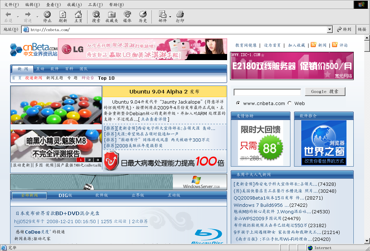Click the Blu-ray Disc logo image
This screenshot has width=370, height=251.
pyautogui.click(x=208, y=237)
